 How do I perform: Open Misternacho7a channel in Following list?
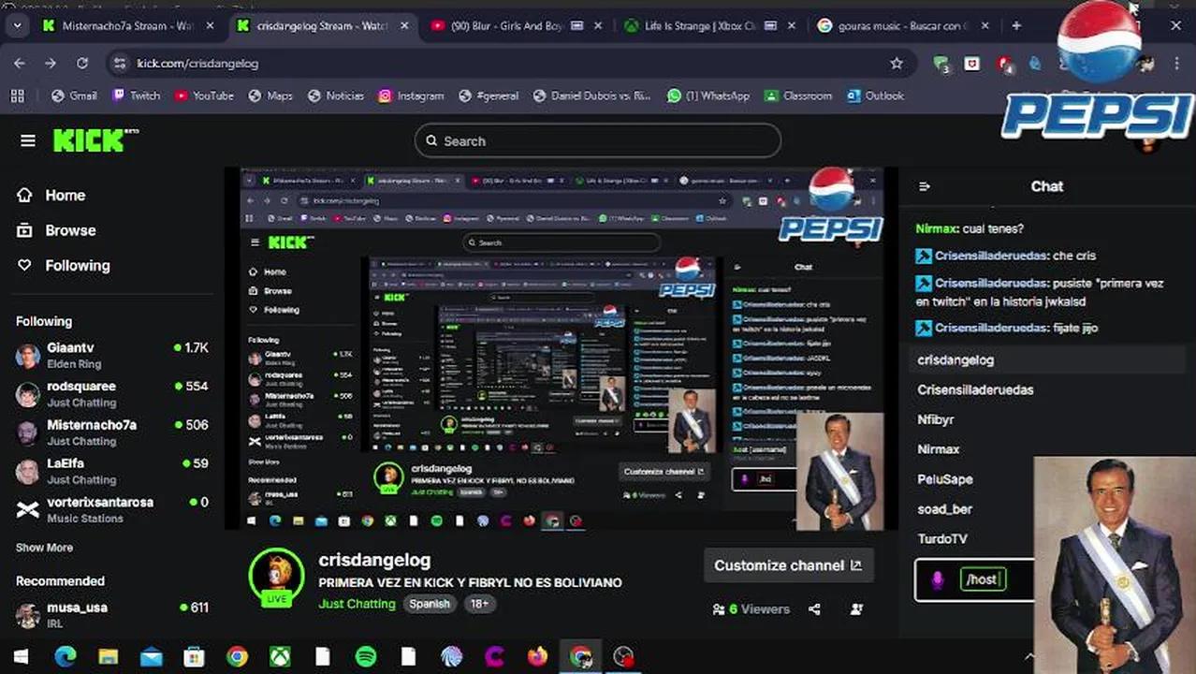112,432
